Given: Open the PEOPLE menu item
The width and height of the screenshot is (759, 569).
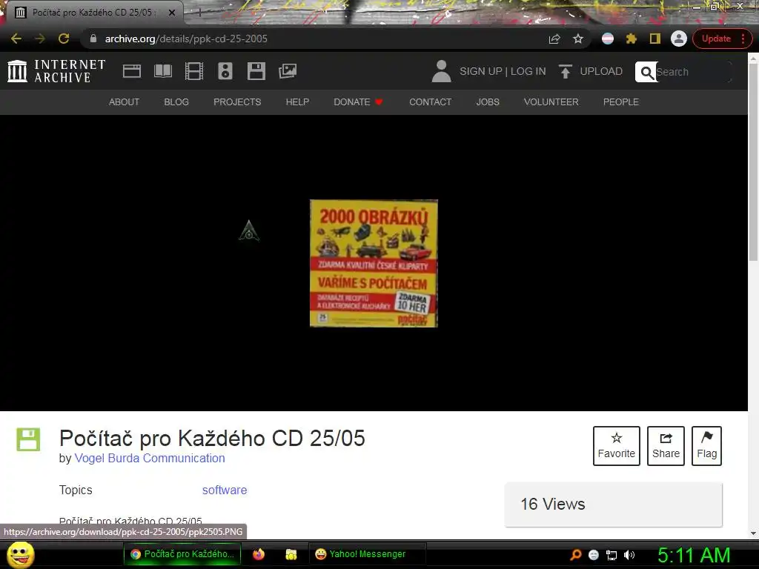Looking at the screenshot, I should tap(621, 102).
